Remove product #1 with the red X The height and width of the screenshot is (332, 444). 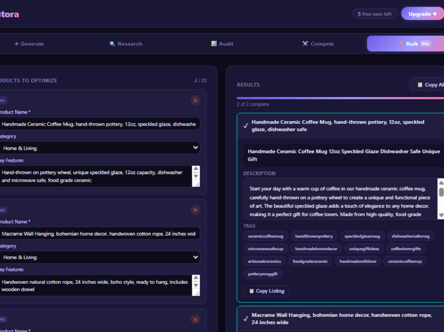(x=195, y=100)
